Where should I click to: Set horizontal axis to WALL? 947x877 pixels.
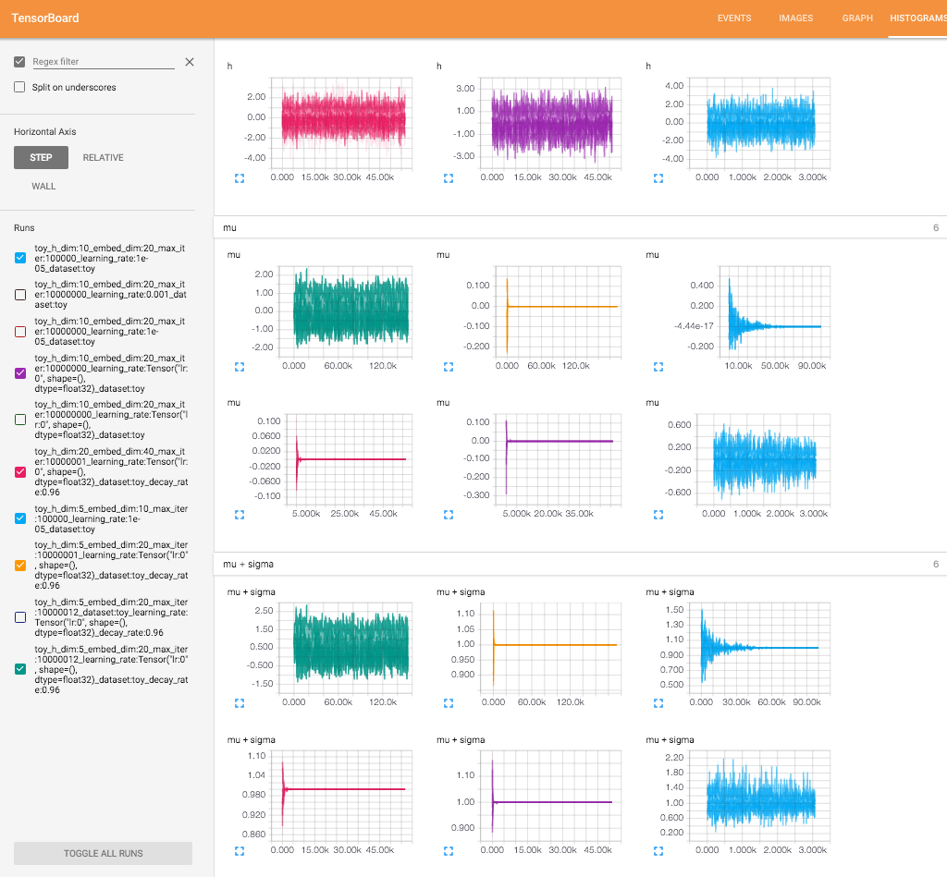click(43, 187)
